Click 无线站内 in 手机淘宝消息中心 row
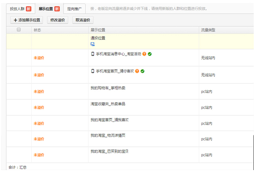254x179 pixels. click(x=208, y=58)
